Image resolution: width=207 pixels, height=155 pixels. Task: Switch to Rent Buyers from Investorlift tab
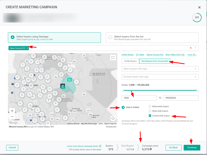pos(155,61)
